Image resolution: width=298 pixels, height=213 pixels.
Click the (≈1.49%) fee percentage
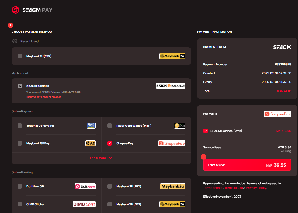click(x=285, y=151)
